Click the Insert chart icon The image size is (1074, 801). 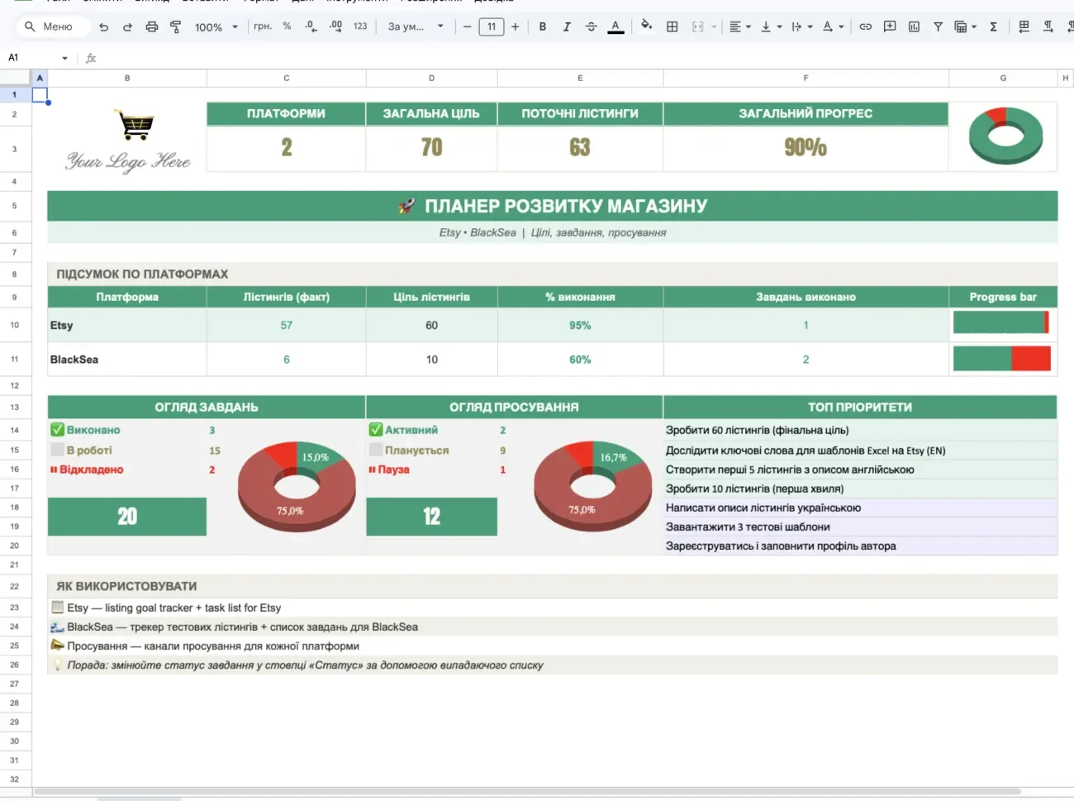pos(914,26)
